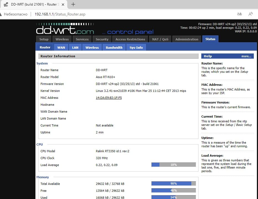Screen dimensions: 258x199
Task: Click the "16068 kB / 29632 kB" used value
Action: (110, 197)
